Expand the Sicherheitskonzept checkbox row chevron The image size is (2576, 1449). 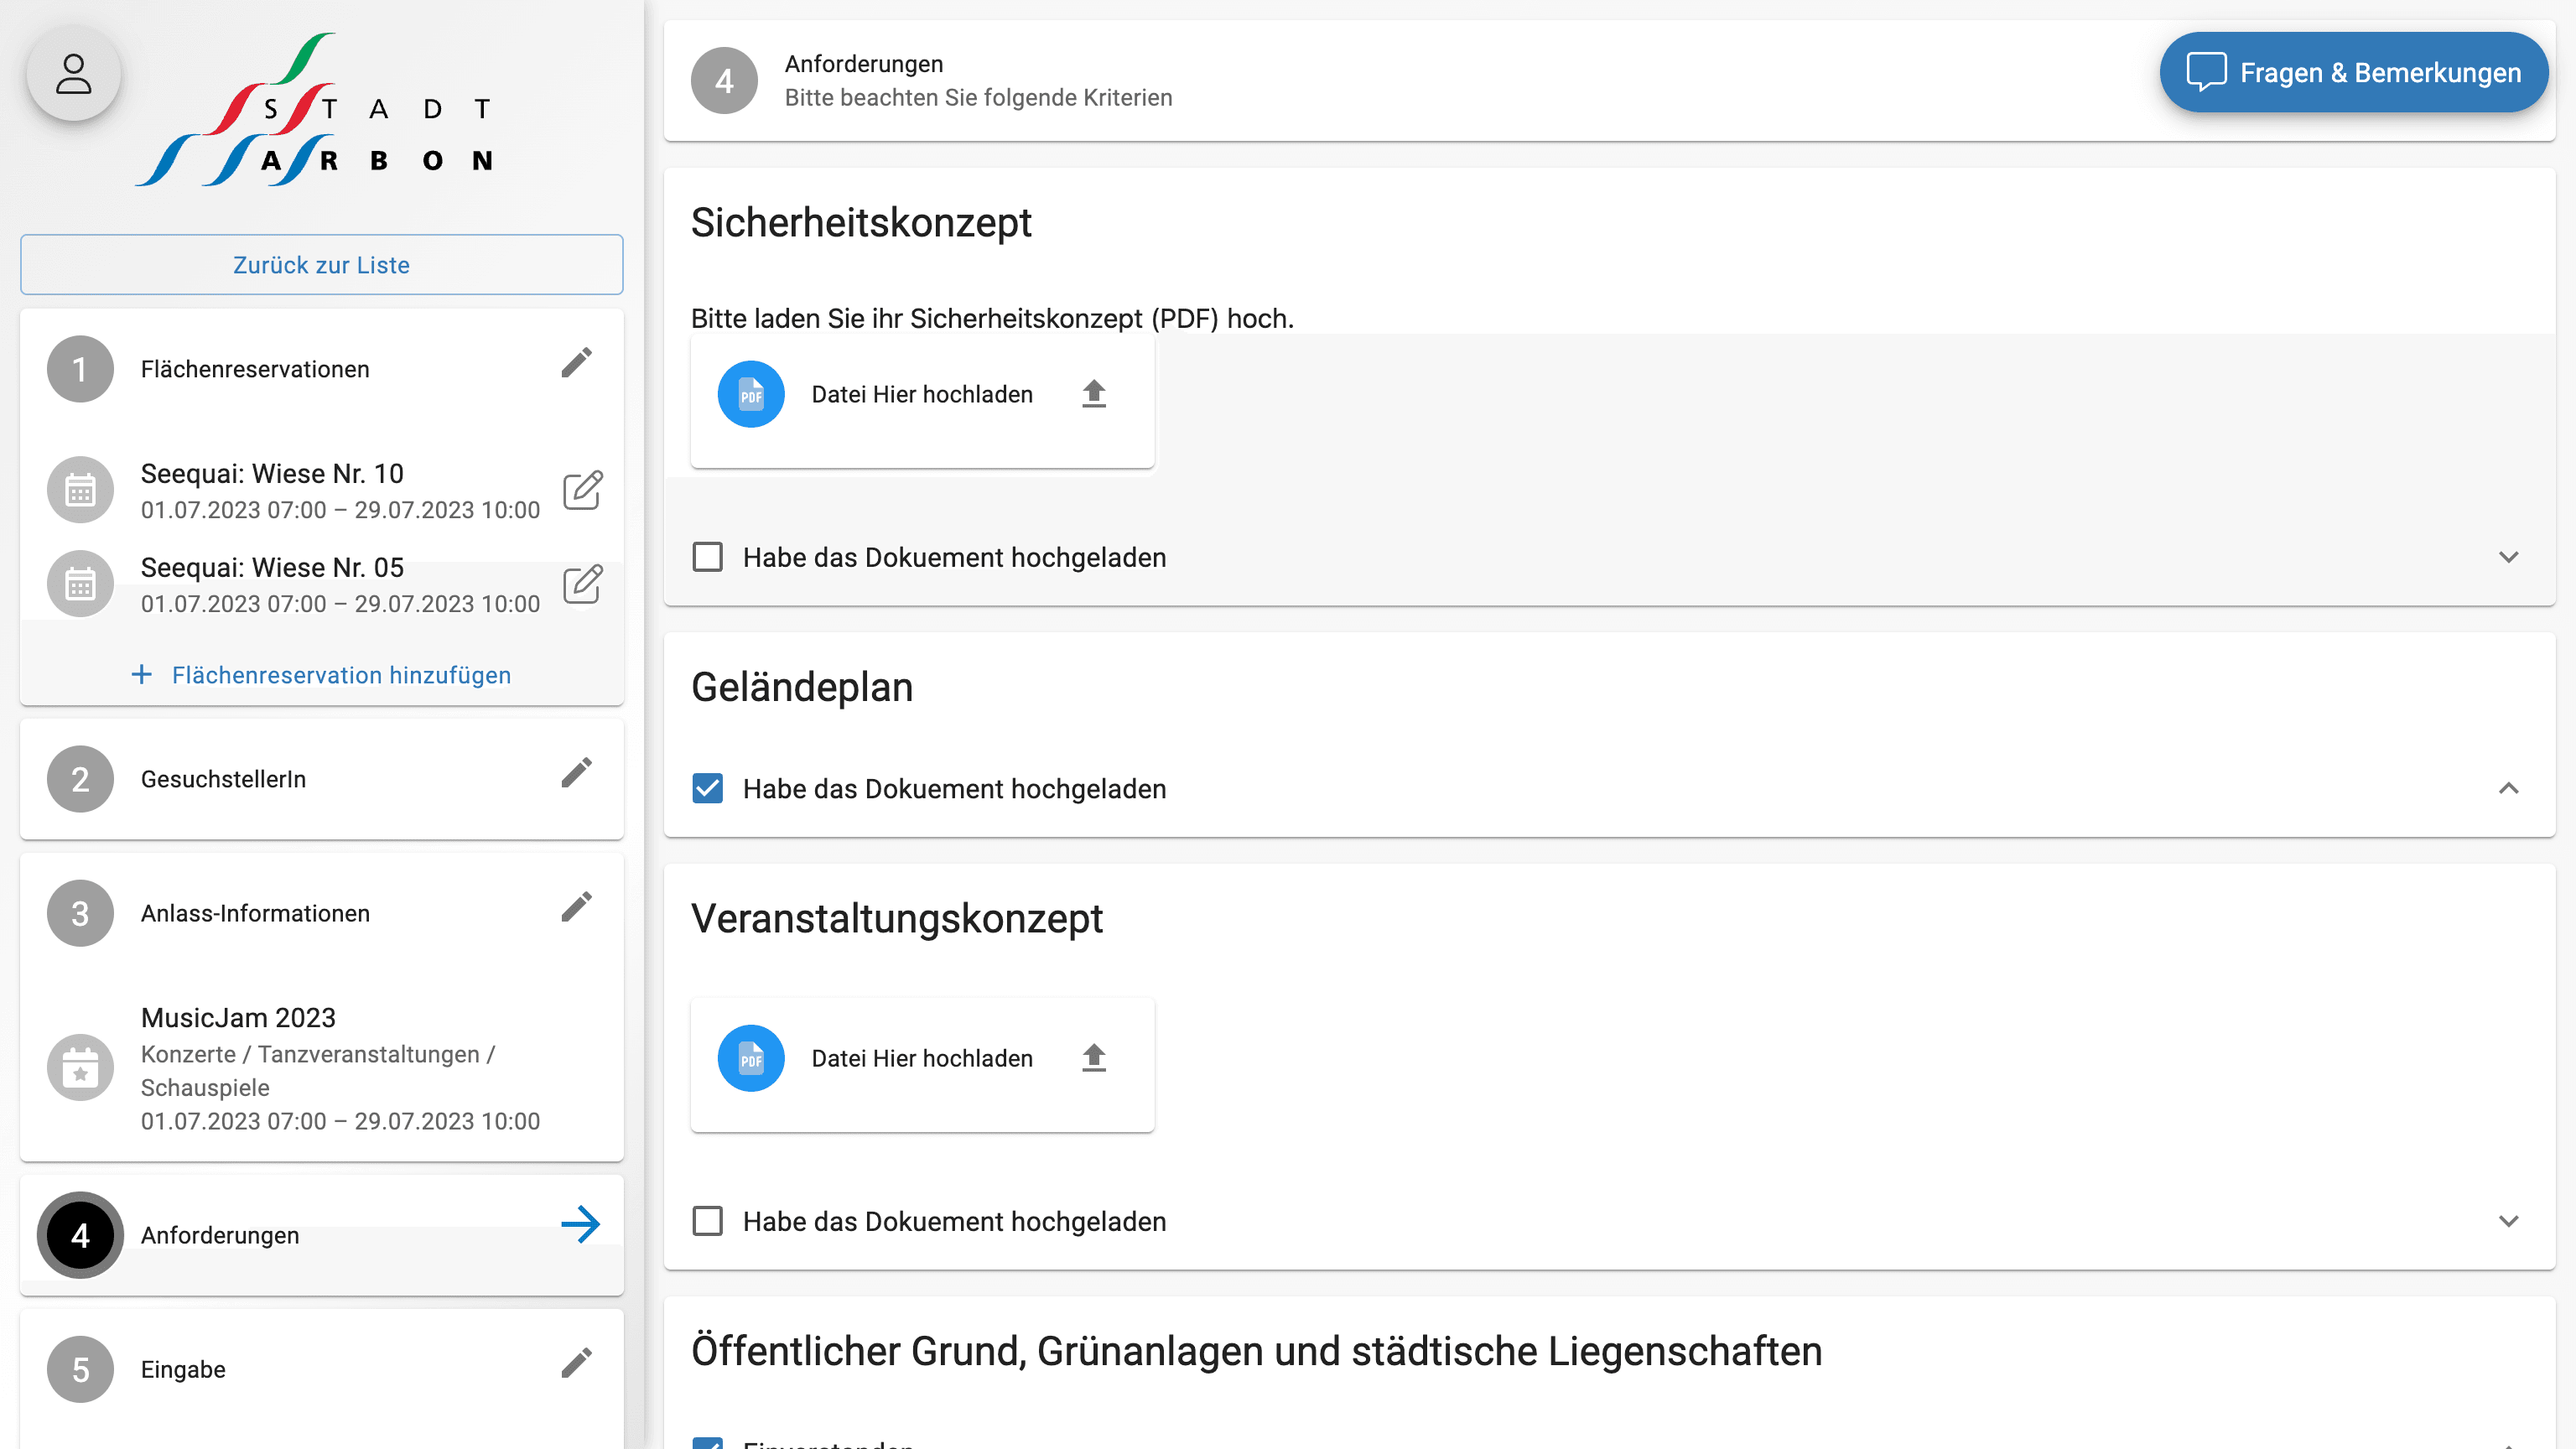click(2509, 557)
